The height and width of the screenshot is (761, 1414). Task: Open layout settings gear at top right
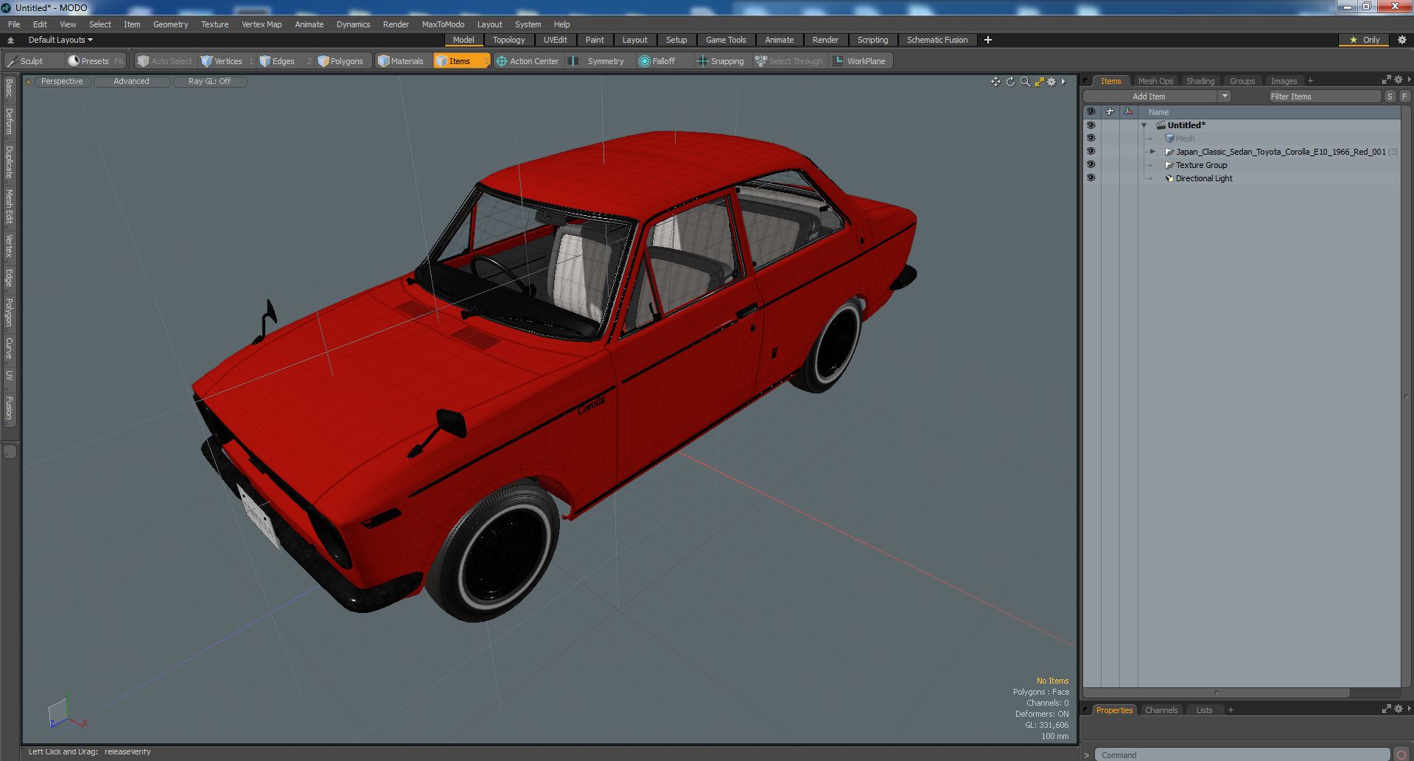point(1401,40)
